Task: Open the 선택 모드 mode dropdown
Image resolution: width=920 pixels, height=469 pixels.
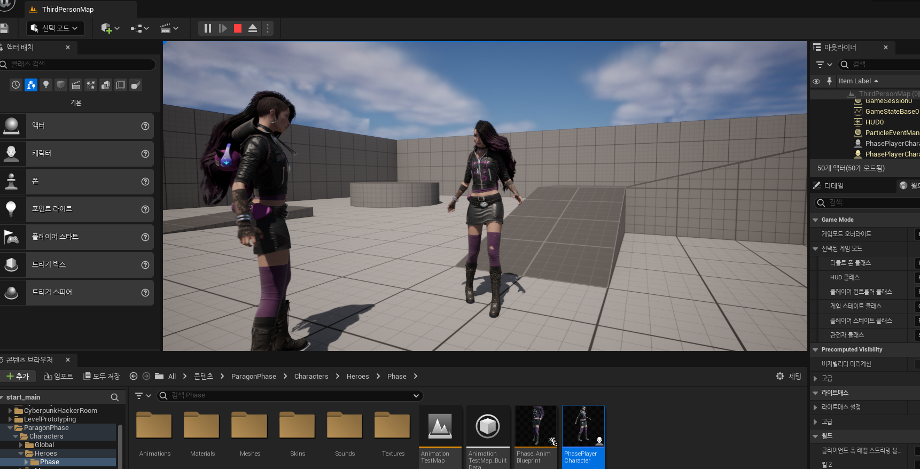Action: click(x=55, y=28)
